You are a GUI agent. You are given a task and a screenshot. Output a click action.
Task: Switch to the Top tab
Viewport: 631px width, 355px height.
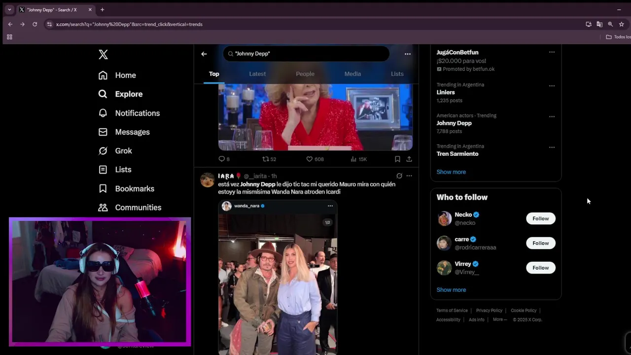pyautogui.click(x=214, y=74)
